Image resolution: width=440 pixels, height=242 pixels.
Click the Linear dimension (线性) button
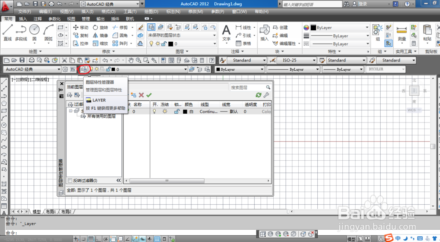pyautogui.click(x=244, y=27)
